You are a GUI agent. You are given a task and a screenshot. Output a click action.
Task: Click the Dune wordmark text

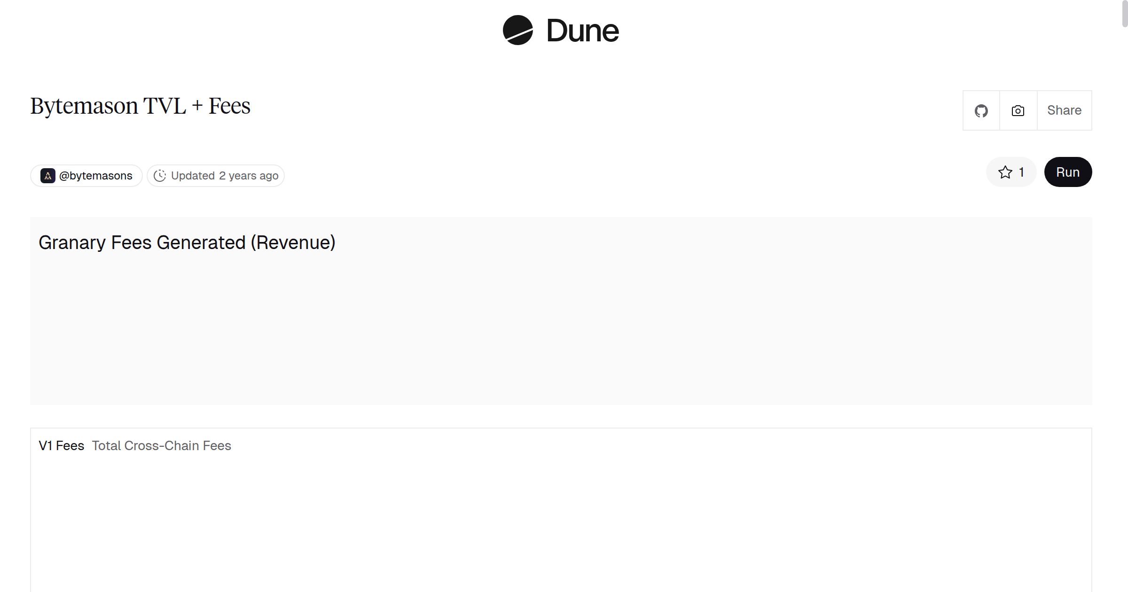pyautogui.click(x=582, y=31)
